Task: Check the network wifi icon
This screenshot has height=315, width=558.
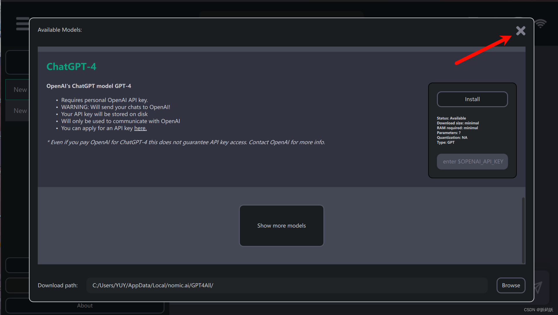Action: click(540, 23)
